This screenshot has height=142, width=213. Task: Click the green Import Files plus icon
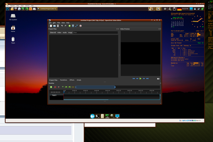70,26
